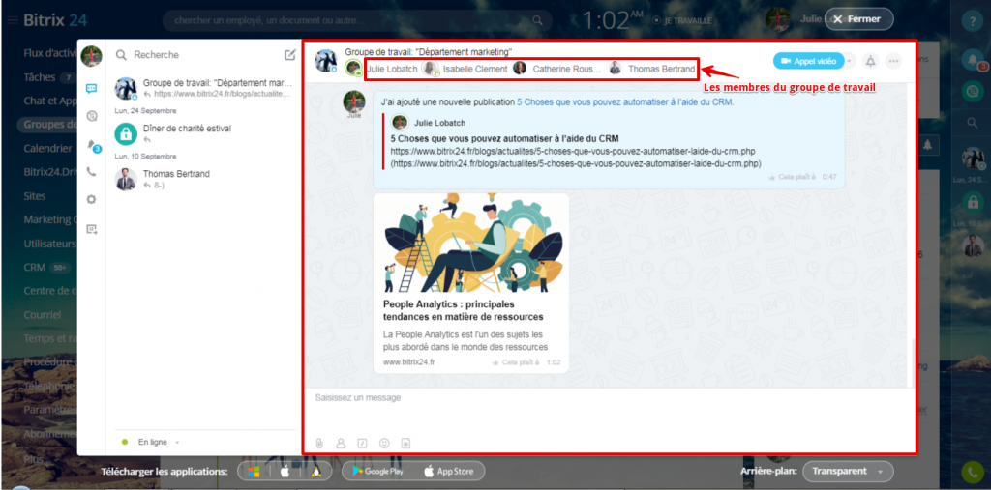The width and height of the screenshot is (991, 490).
Task: Click the green call button at the bottom right
Action: (x=972, y=472)
